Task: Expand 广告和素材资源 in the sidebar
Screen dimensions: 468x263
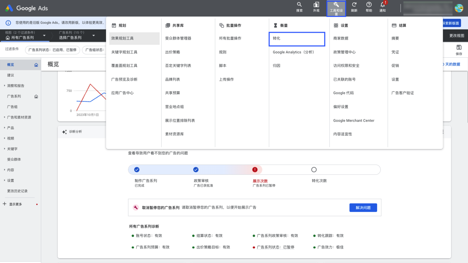Action: coord(5,118)
